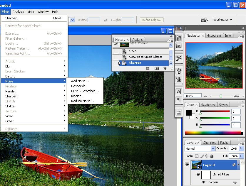The image size is (246, 186).
Task: Open the History panel options menu
Action: (171, 40)
